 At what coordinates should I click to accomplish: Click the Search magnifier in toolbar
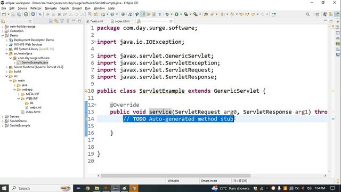coord(308,14)
